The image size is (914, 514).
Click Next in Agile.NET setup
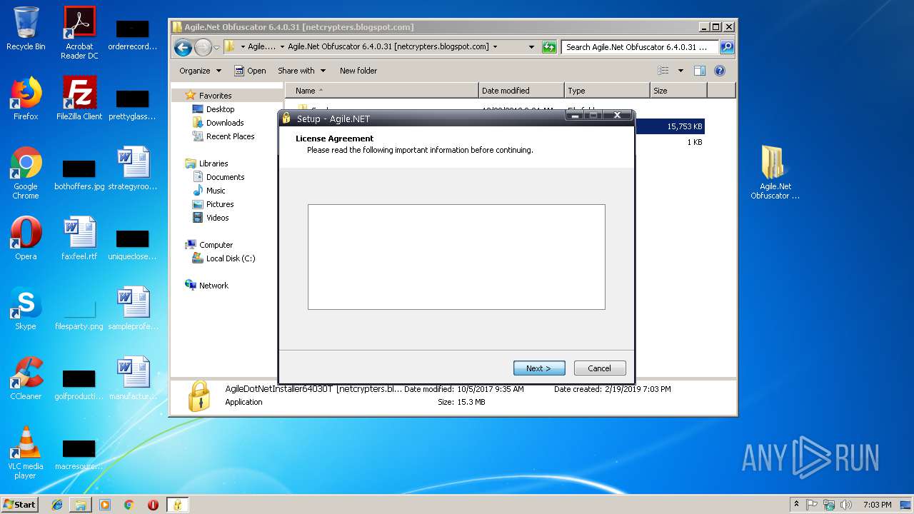(x=539, y=368)
